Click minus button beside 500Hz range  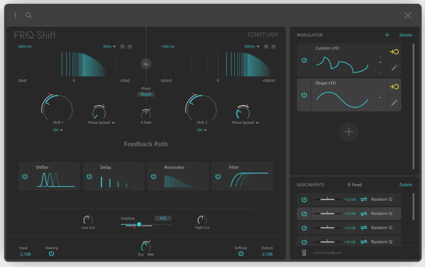(273, 47)
